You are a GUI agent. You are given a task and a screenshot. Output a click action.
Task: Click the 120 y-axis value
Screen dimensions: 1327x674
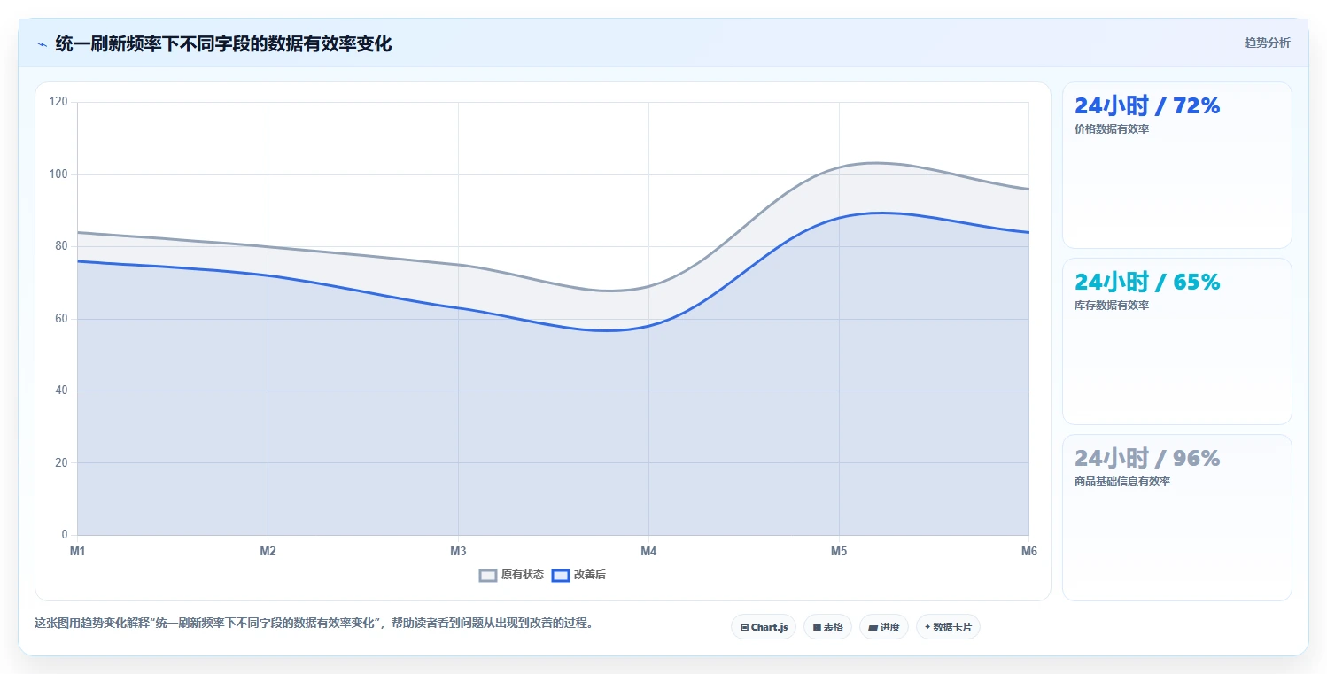[58, 102]
